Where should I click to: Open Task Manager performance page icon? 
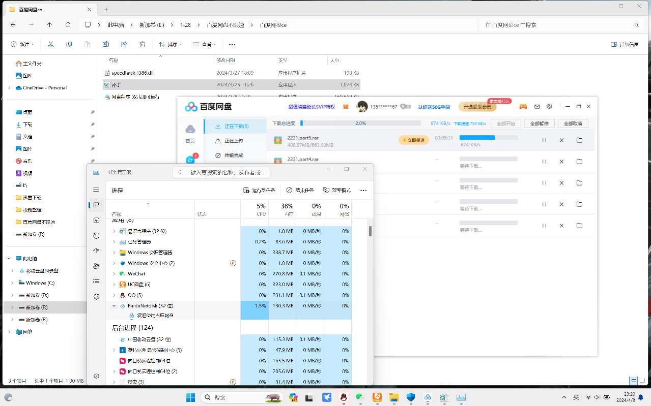[x=96, y=220]
